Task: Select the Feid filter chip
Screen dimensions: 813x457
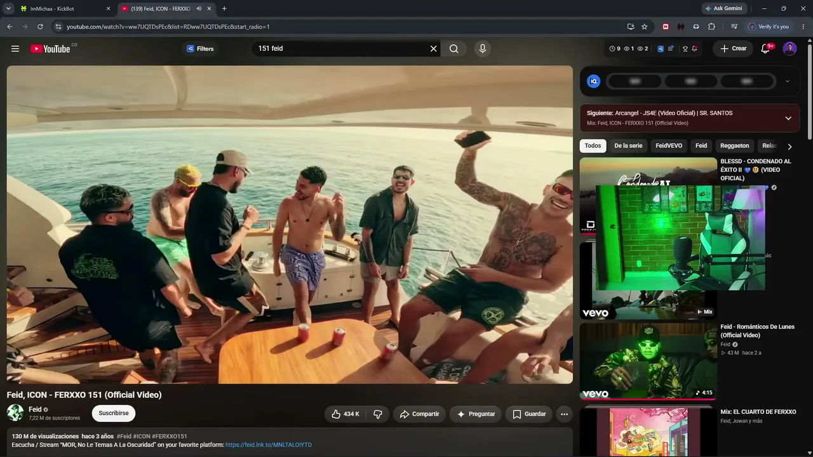Action: [x=701, y=146]
